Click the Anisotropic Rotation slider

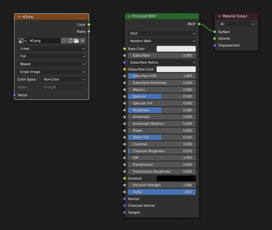162,124
